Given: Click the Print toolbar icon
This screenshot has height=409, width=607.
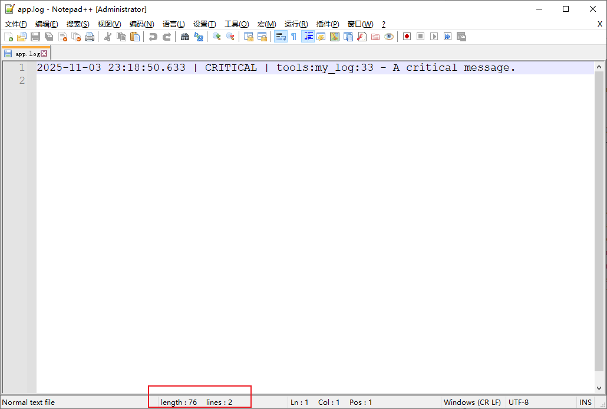Looking at the screenshot, I should 89,37.
